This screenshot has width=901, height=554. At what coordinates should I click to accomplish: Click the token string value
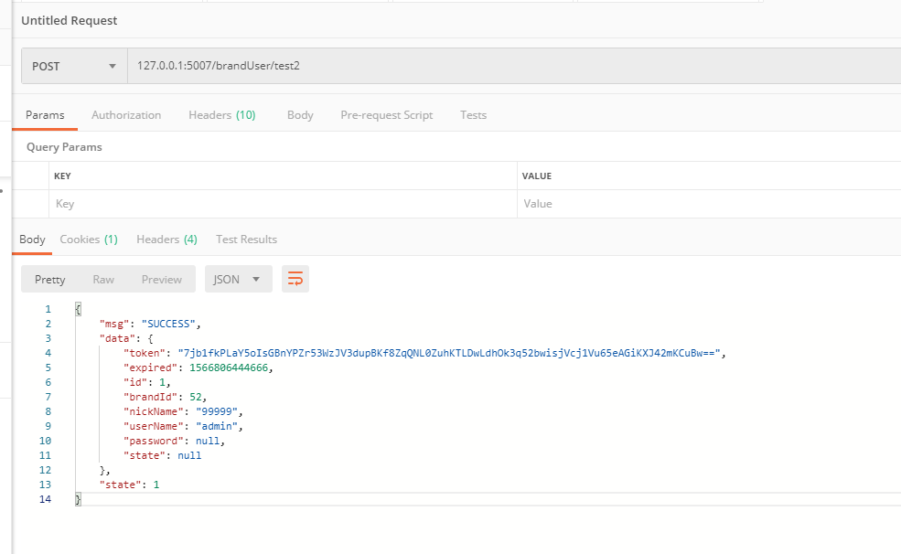[449, 353]
